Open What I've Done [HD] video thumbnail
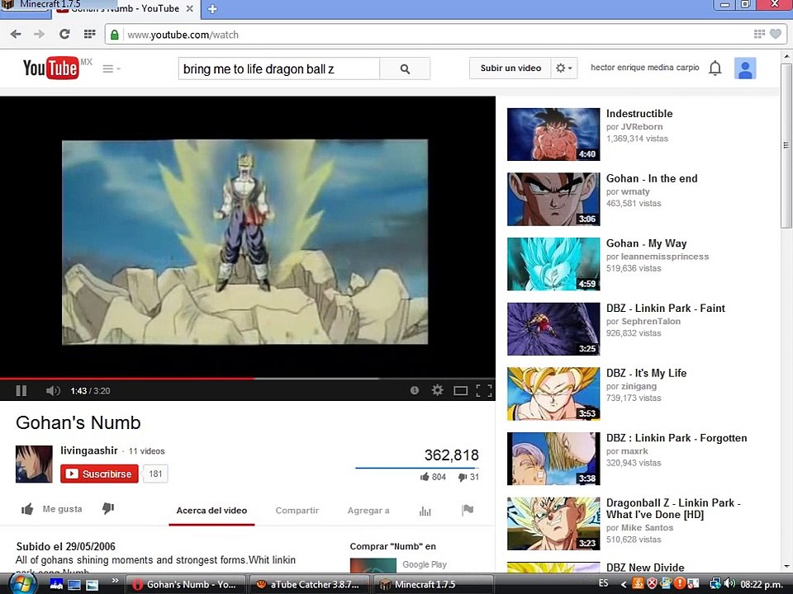 [x=553, y=524]
